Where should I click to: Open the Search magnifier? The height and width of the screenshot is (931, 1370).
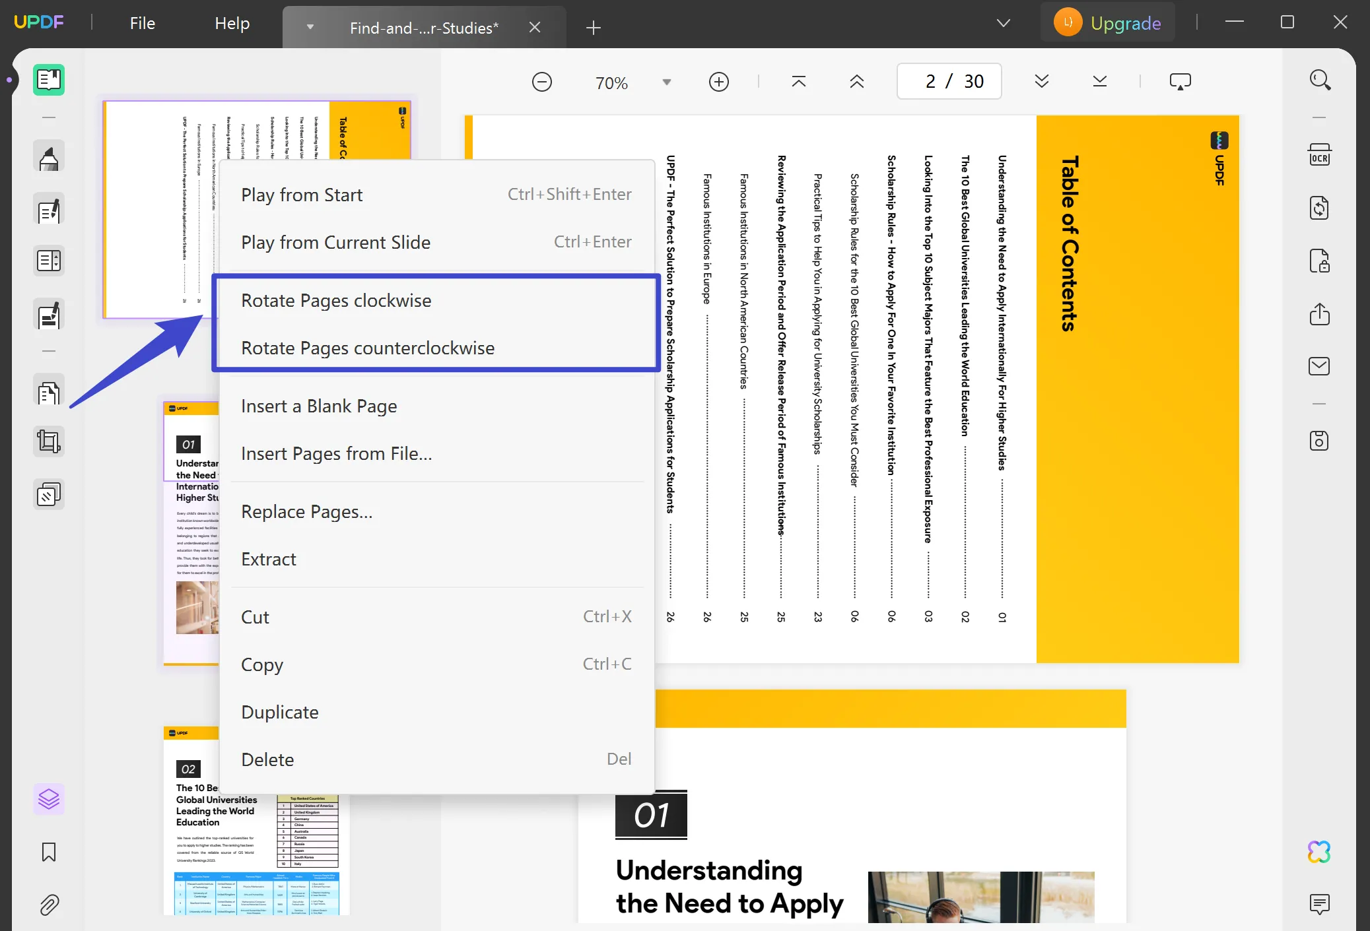tap(1320, 80)
